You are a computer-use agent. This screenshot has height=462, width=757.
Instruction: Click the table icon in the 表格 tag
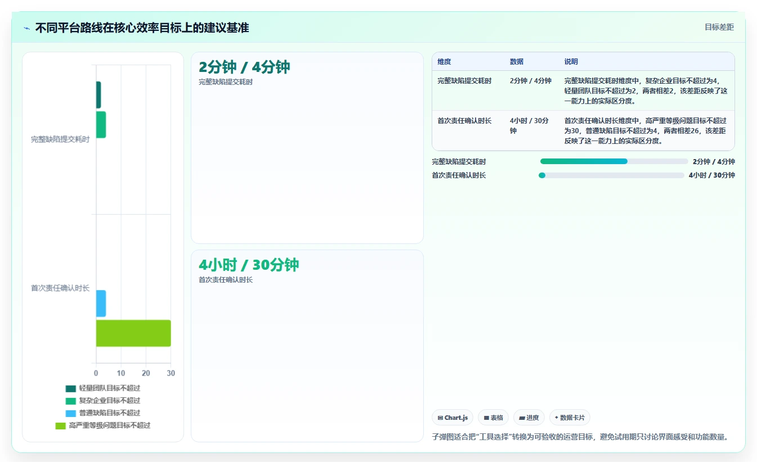486,418
